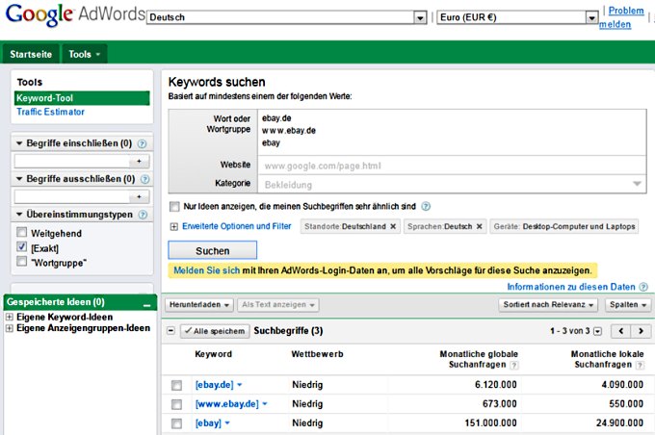This screenshot has height=435, width=655.
Task: Open the Kategorie Bekleidung dropdown
Action: pos(452,185)
